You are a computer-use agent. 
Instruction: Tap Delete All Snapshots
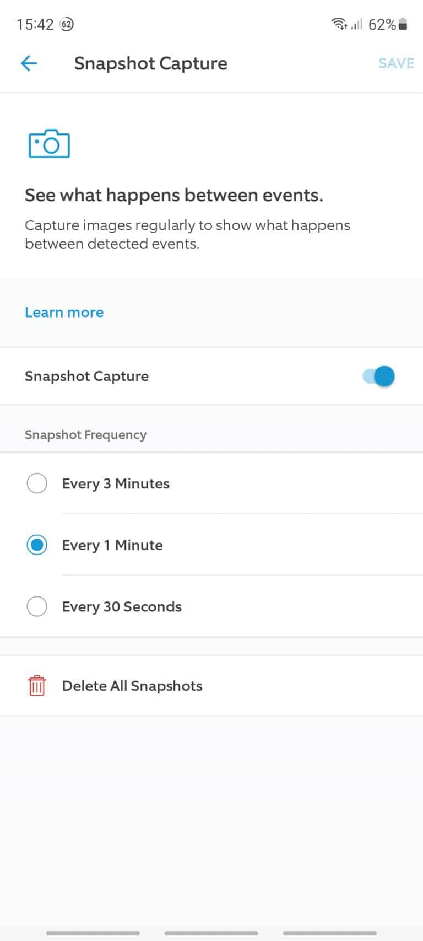(x=132, y=686)
